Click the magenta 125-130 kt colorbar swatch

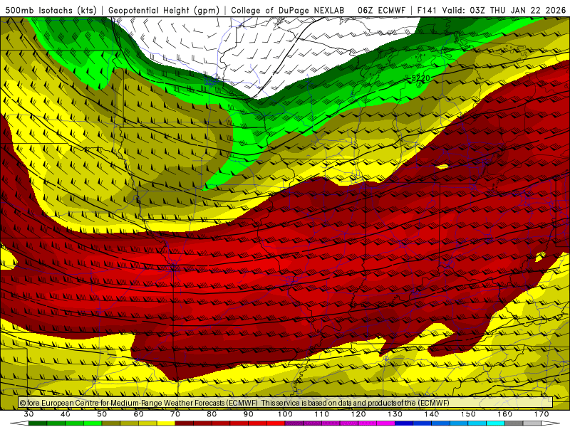tap(386, 423)
